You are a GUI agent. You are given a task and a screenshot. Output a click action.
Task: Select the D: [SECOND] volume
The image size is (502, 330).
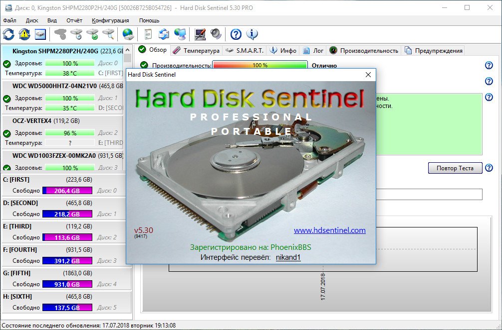coord(66,208)
